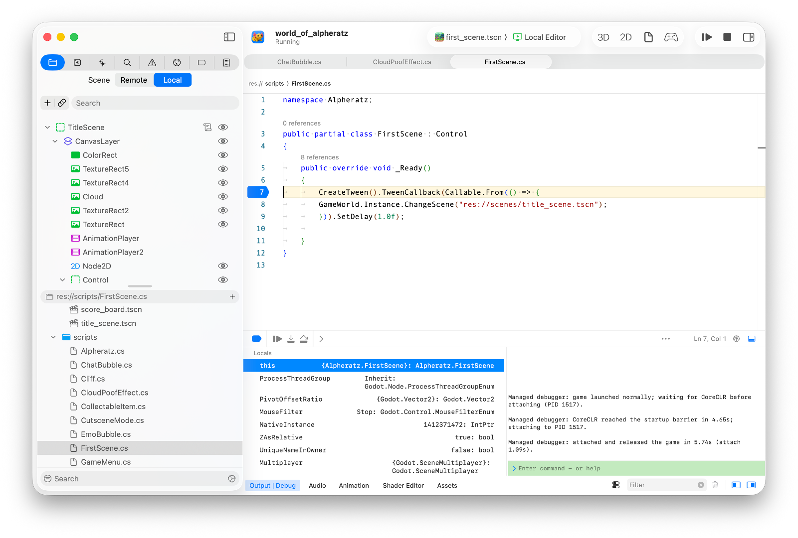Image resolution: width=798 pixels, height=538 pixels.
Task: Add a new node with plus button
Action: (47, 103)
